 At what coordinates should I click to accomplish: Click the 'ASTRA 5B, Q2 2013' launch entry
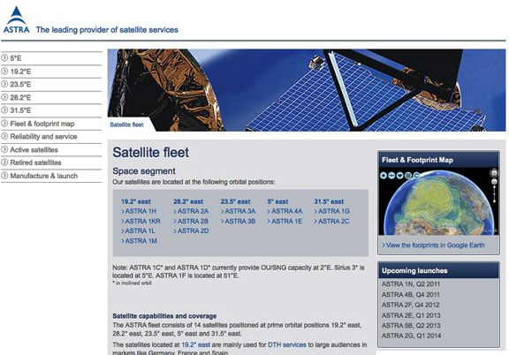(411, 326)
